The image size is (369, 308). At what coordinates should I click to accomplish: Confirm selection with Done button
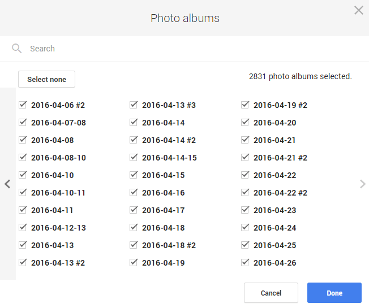[334, 293]
